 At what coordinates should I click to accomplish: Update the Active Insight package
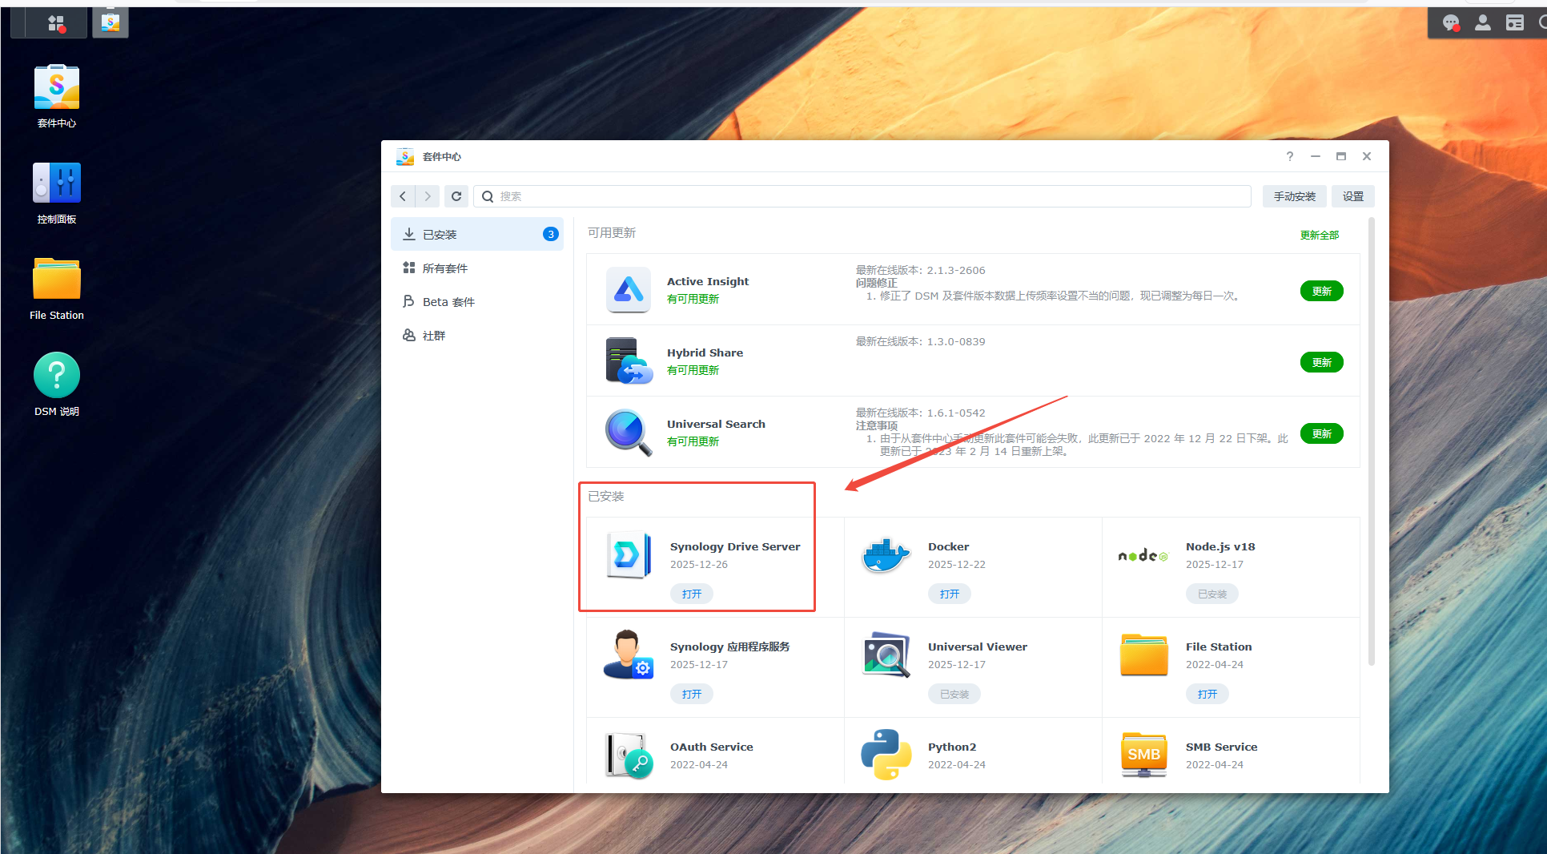[1321, 291]
